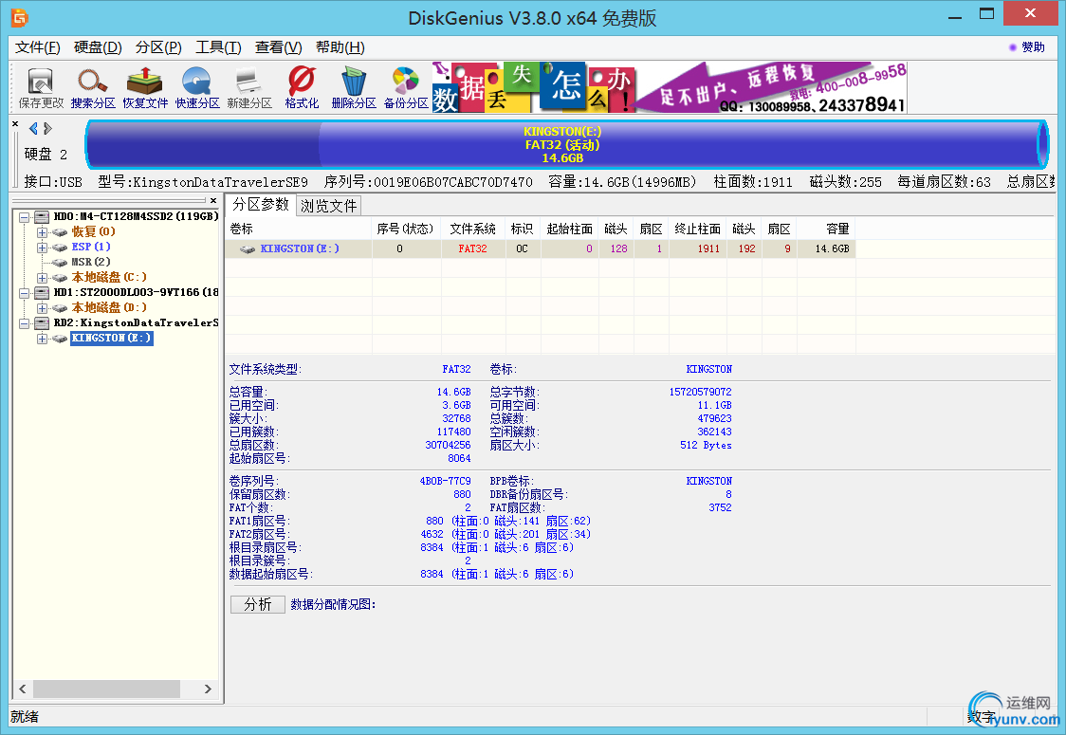
Task: Open the 工具(T) menu
Action: click(217, 47)
